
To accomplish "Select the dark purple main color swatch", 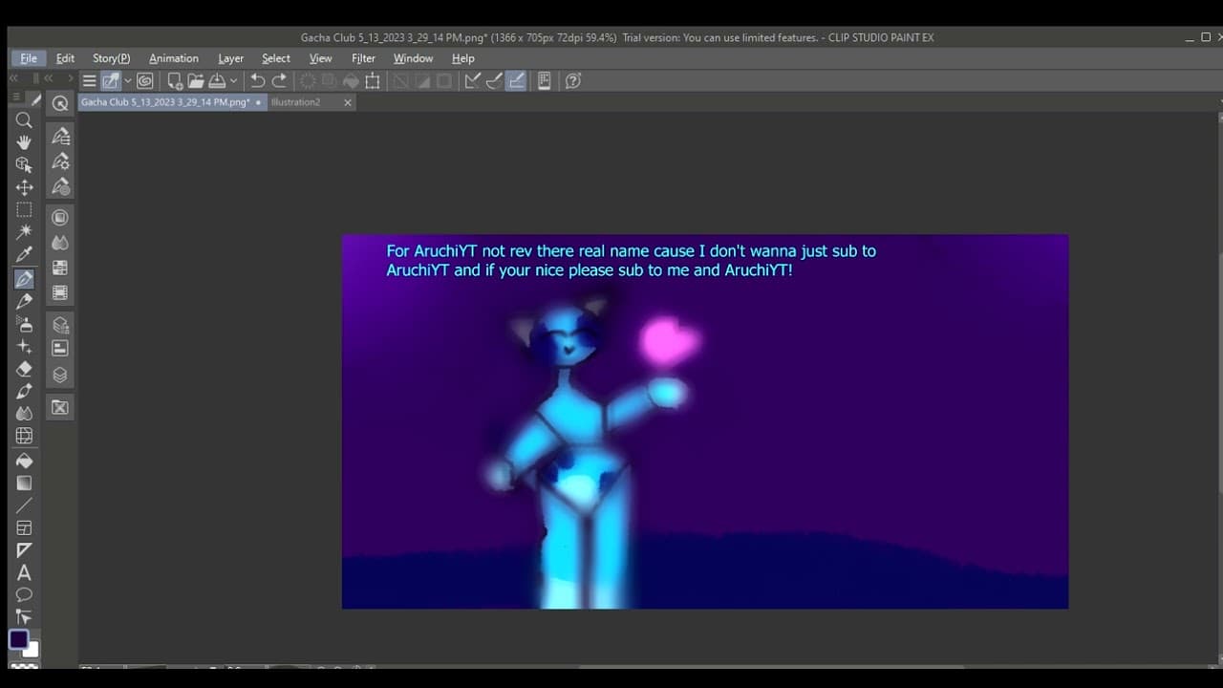I will 19,639.
